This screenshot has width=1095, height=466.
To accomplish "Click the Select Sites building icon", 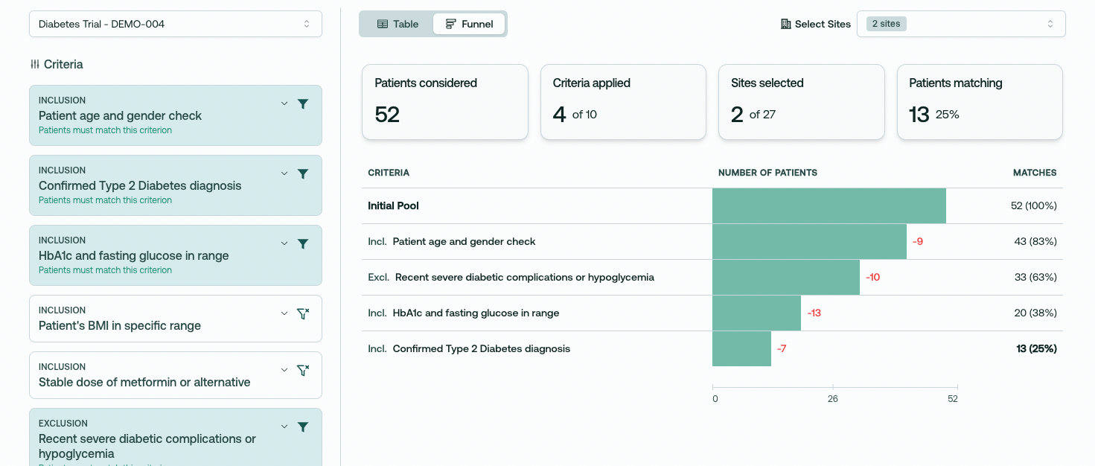I will click(786, 24).
